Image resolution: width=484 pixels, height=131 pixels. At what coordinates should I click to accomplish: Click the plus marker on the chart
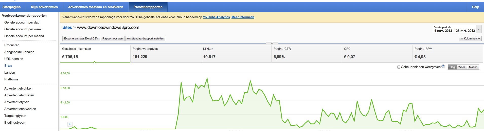(70, 124)
